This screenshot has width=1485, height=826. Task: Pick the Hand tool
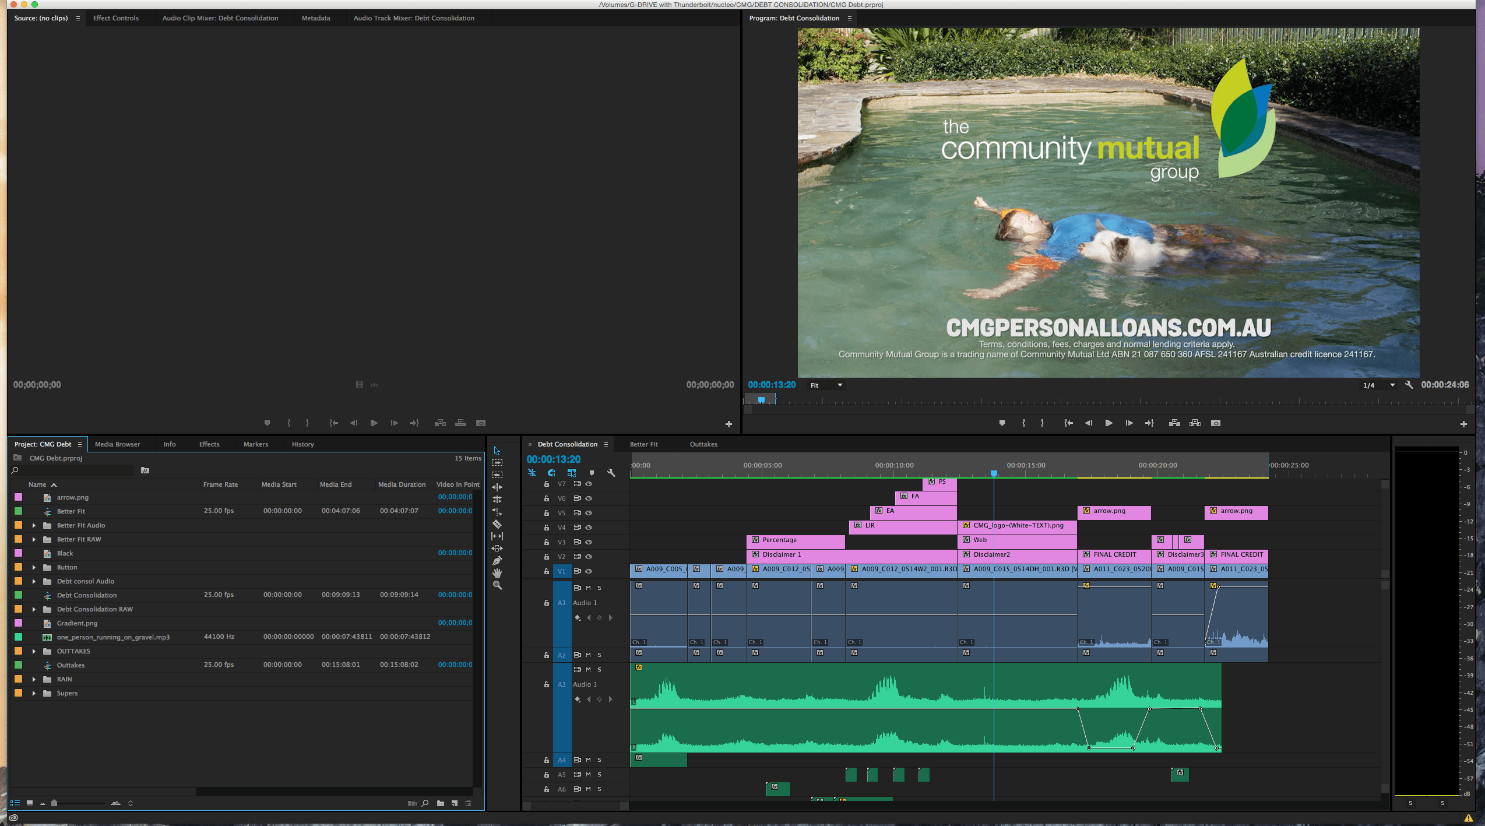(497, 573)
